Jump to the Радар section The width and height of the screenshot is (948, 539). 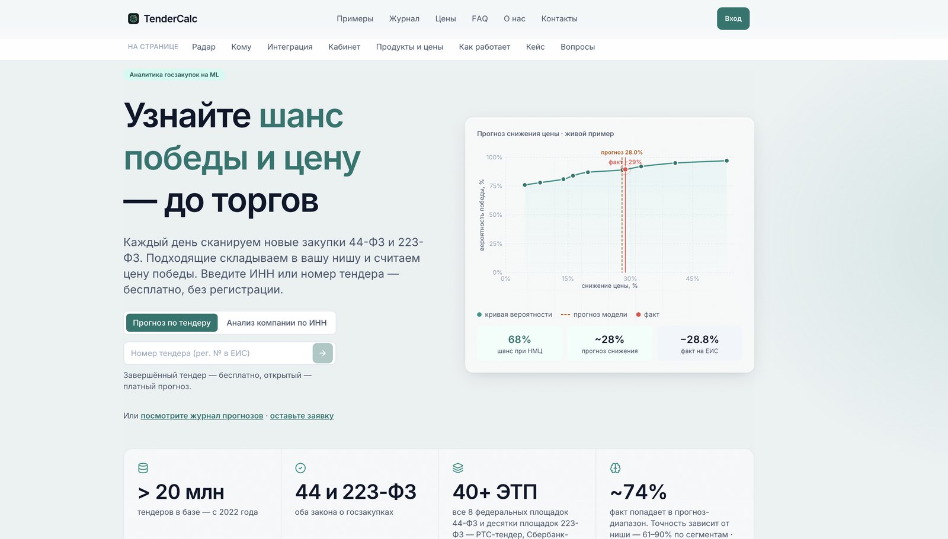pyautogui.click(x=204, y=47)
